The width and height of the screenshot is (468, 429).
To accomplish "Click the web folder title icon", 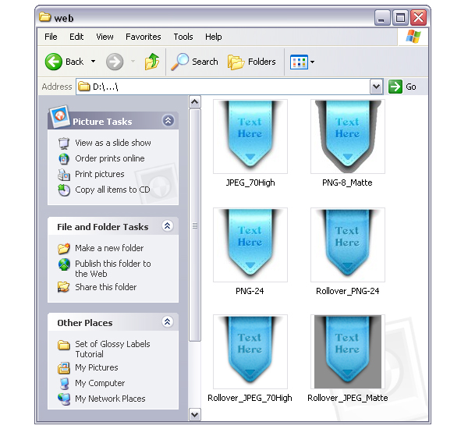I will pos(45,16).
